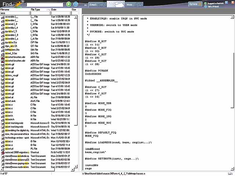Select the file name assert.awk
The width and height of the screenshot is (235, 176).
[x=10, y=101]
